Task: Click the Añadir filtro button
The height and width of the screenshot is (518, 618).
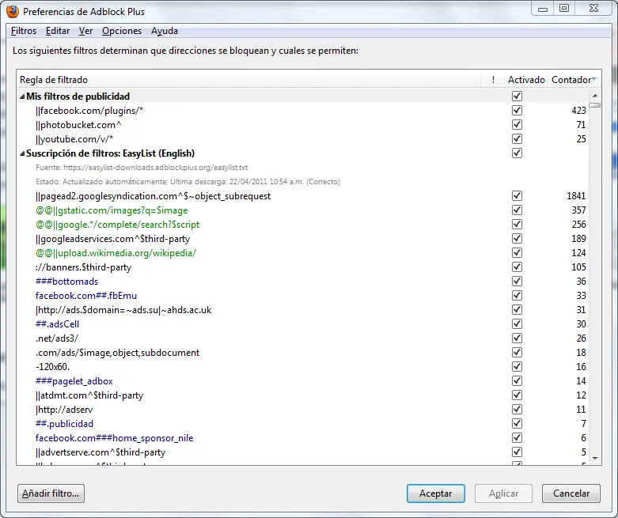Action: pos(51,493)
